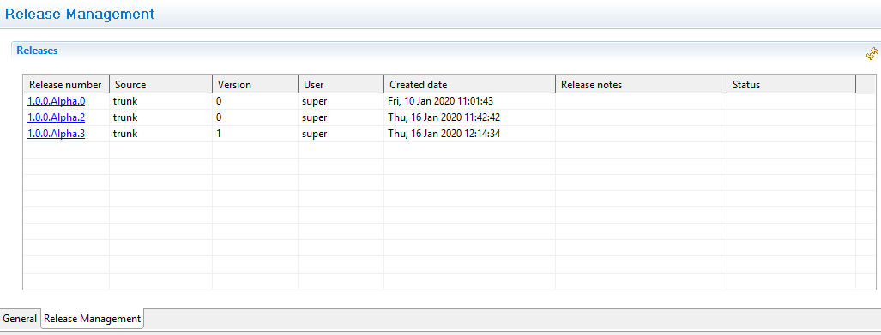Click trunk source in Alpha.3 row

124,134
